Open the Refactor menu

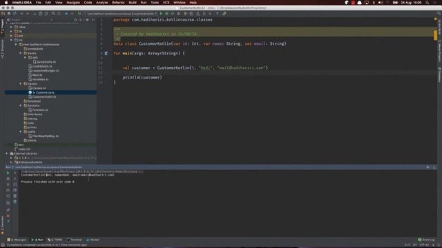(x=118, y=3)
